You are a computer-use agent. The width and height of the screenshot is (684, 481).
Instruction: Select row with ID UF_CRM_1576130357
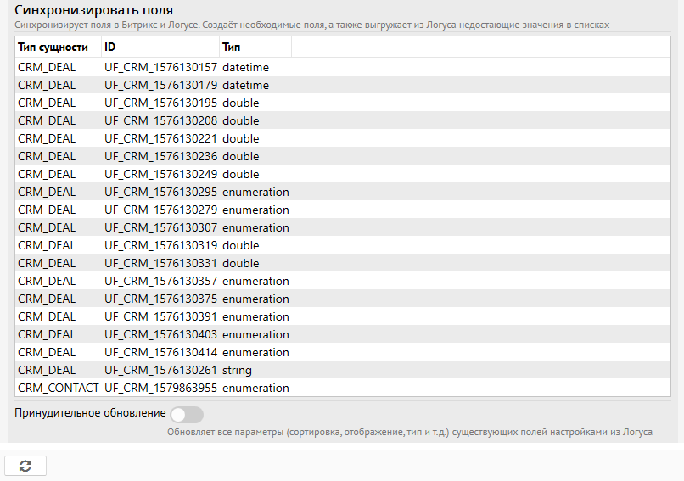click(x=161, y=281)
